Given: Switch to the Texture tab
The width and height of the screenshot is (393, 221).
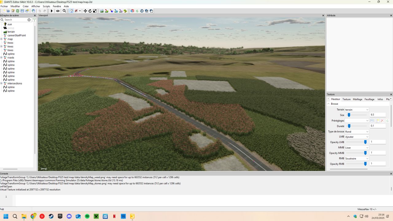Looking at the screenshot, I should pyautogui.click(x=346, y=99).
